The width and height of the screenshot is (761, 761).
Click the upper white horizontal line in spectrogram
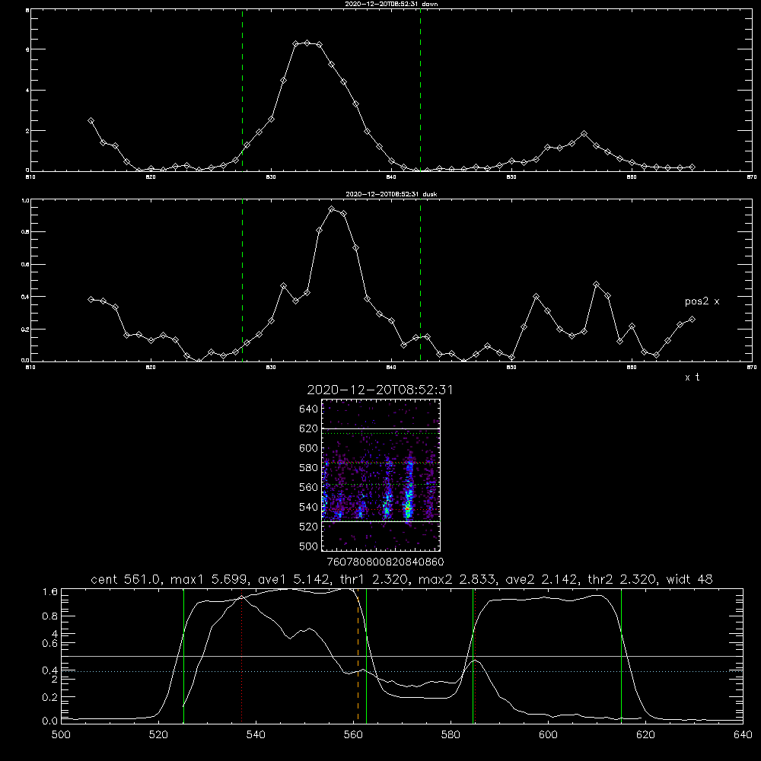(381, 429)
